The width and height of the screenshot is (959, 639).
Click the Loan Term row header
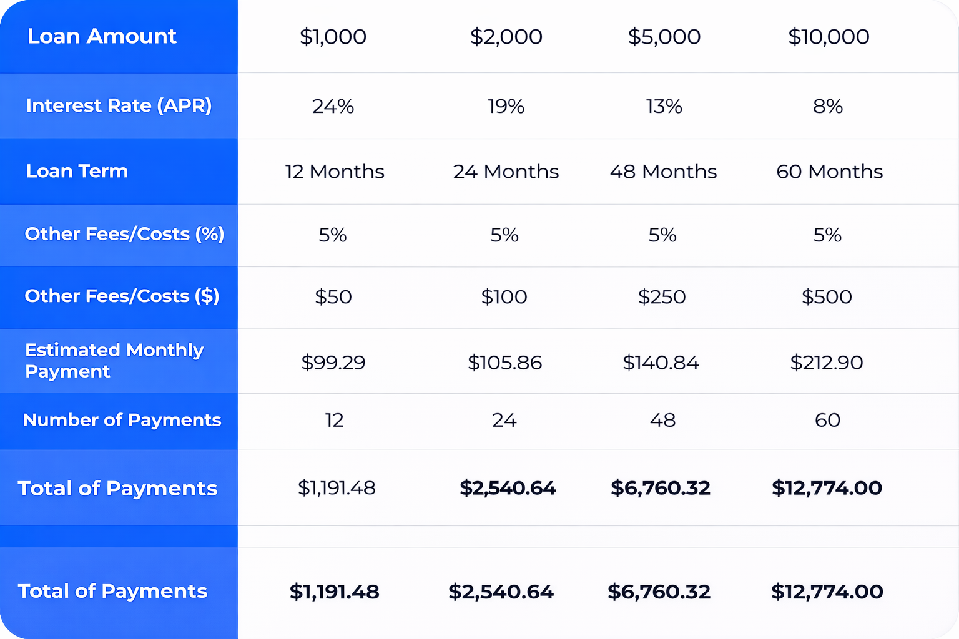(x=77, y=171)
